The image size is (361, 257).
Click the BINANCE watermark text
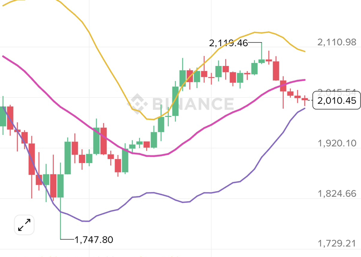point(192,104)
